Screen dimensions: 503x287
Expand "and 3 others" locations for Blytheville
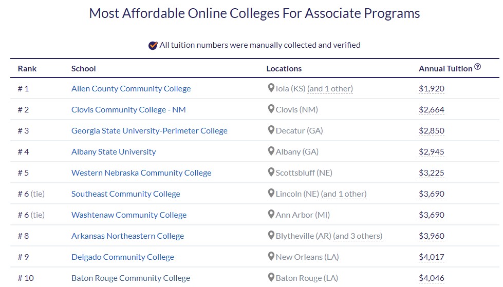point(358,236)
